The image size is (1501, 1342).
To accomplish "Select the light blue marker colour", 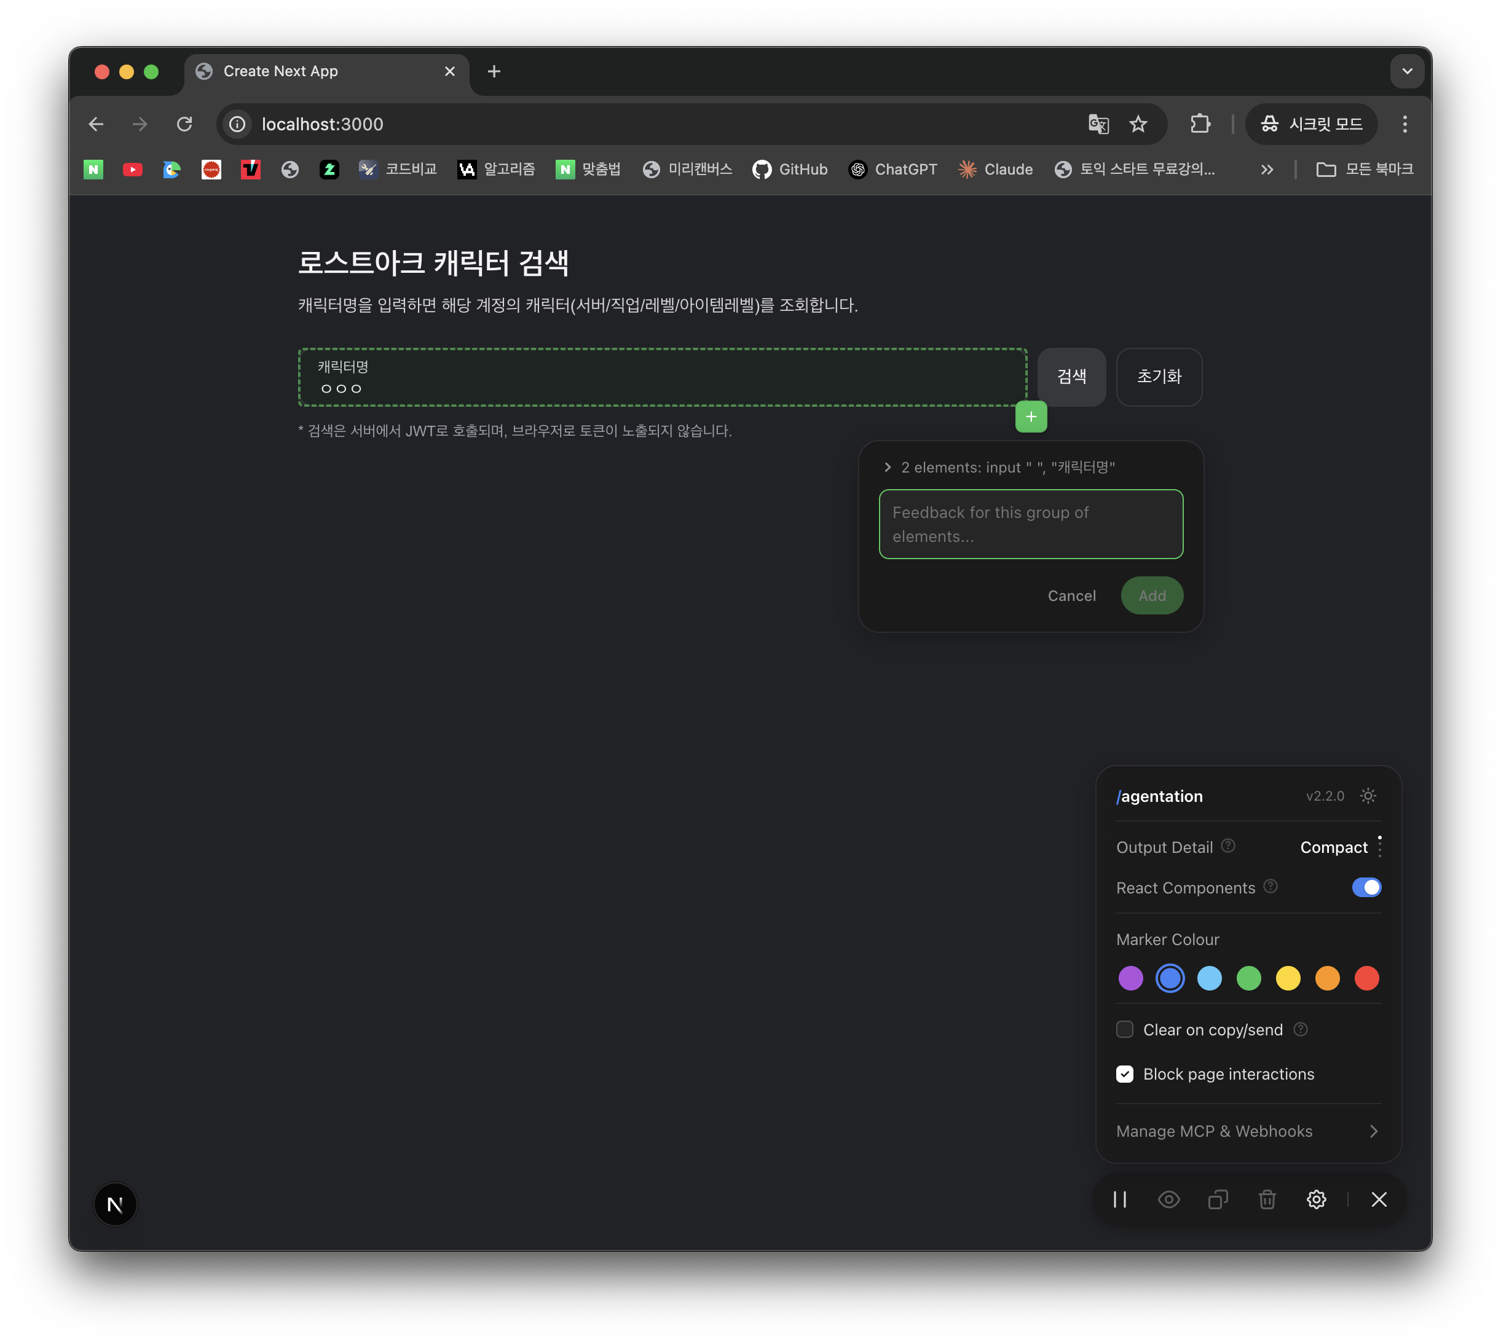I will tap(1209, 978).
